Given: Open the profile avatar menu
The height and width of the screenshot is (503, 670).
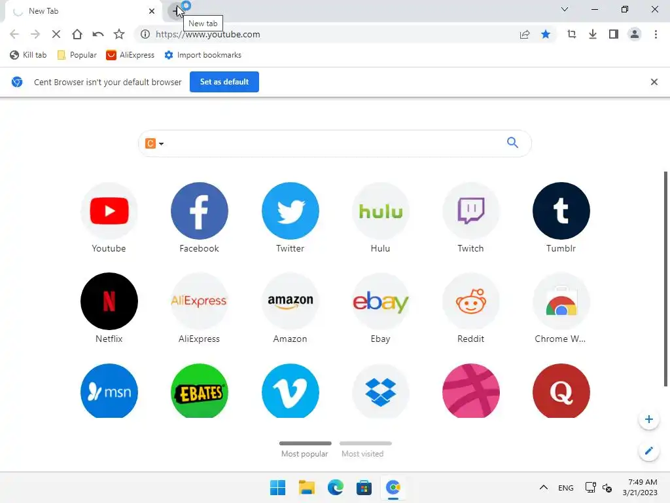Looking at the screenshot, I should [x=635, y=34].
